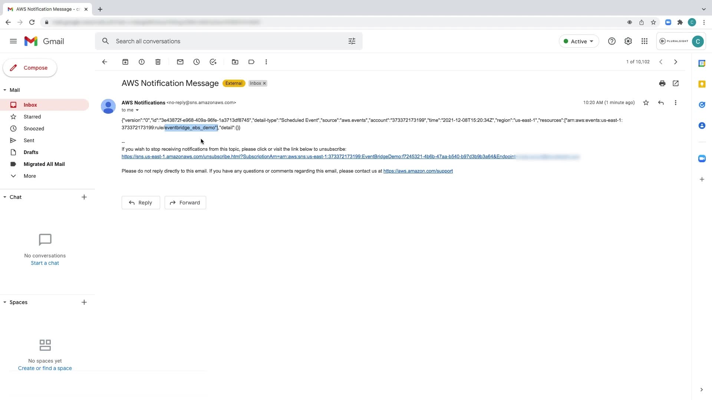Open the Sent folder
This screenshot has width=712, height=400.
(x=29, y=140)
